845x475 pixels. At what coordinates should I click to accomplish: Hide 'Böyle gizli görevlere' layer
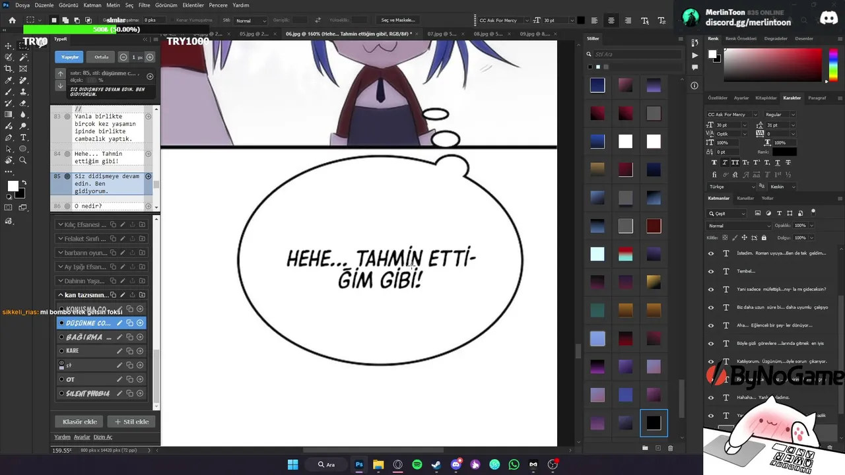(711, 343)
